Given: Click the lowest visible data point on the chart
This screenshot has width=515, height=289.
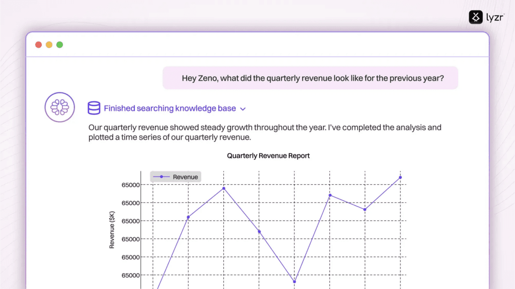Looking at the screenshot, I should tap(294, 281).
